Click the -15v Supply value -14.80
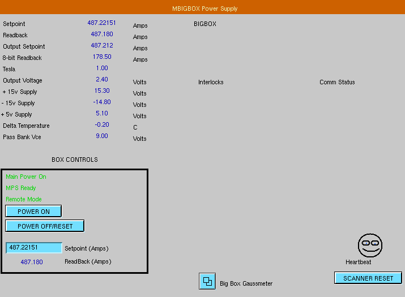 coord(102,102)
